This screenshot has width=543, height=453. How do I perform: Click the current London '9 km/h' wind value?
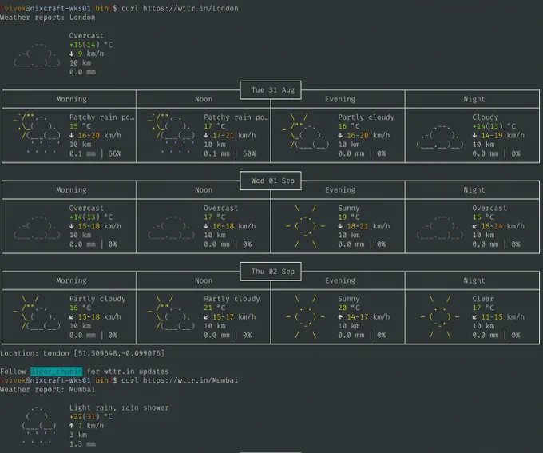86,54
